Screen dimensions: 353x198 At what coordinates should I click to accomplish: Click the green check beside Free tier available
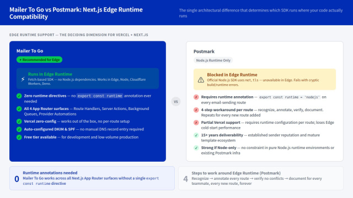click(19, 137)
